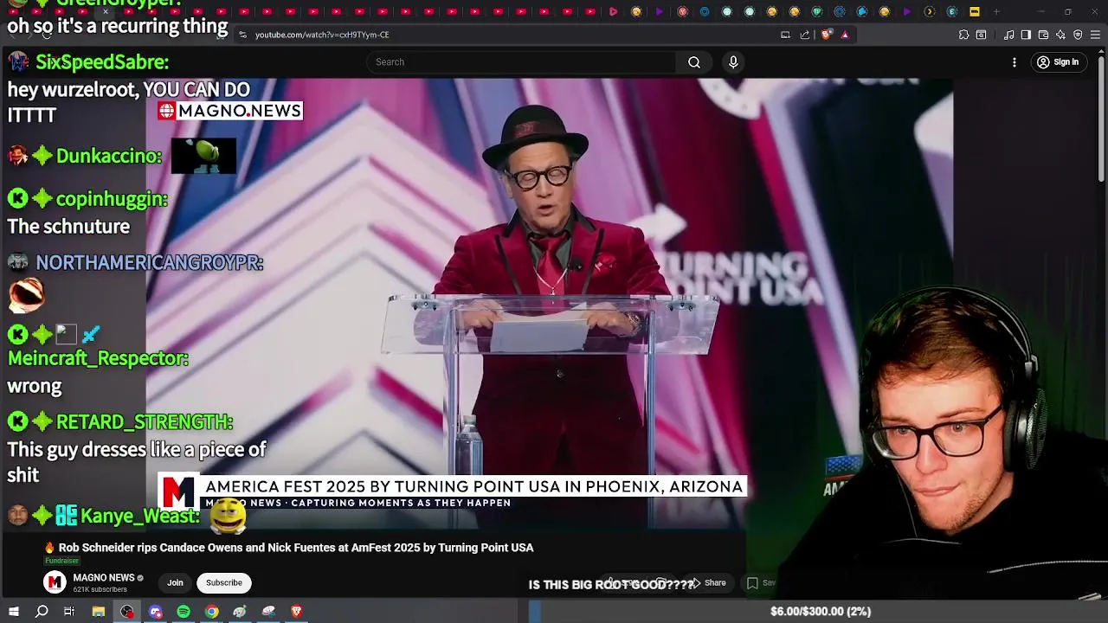This screenshot has width=1108, height=623.
Task: Close the active YouTube tab
Action: click(105, 11)
